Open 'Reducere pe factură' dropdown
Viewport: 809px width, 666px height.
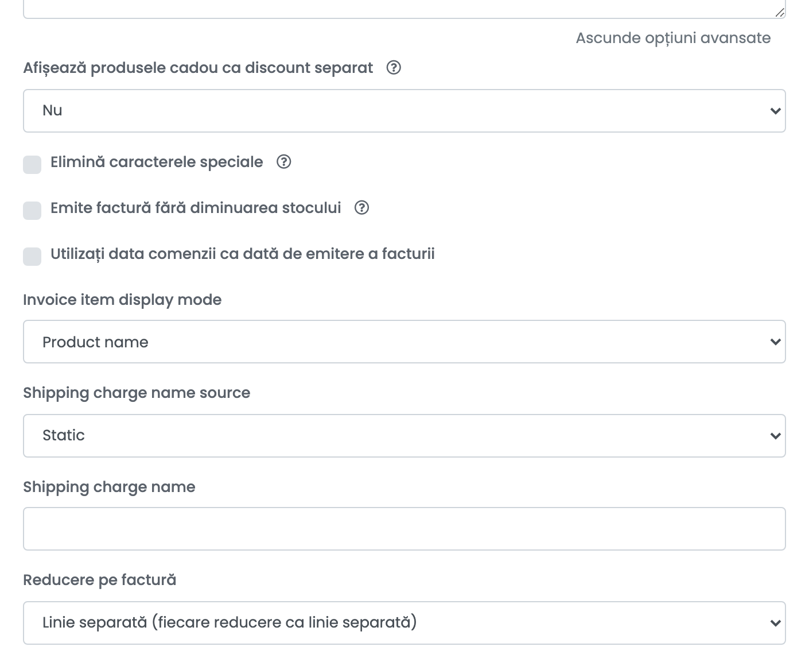(x=404, y=623)
